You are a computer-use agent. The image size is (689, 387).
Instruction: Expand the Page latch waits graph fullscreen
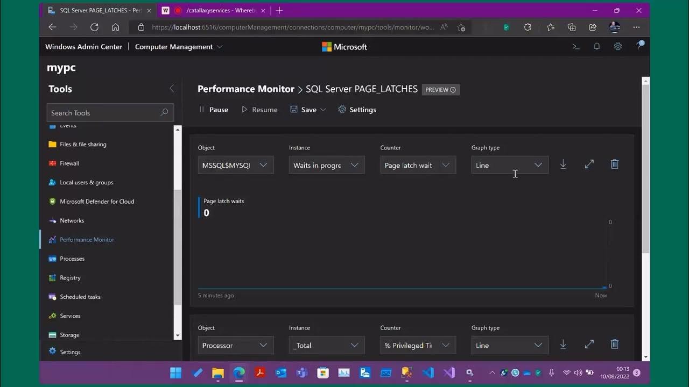tap(589, 164)
